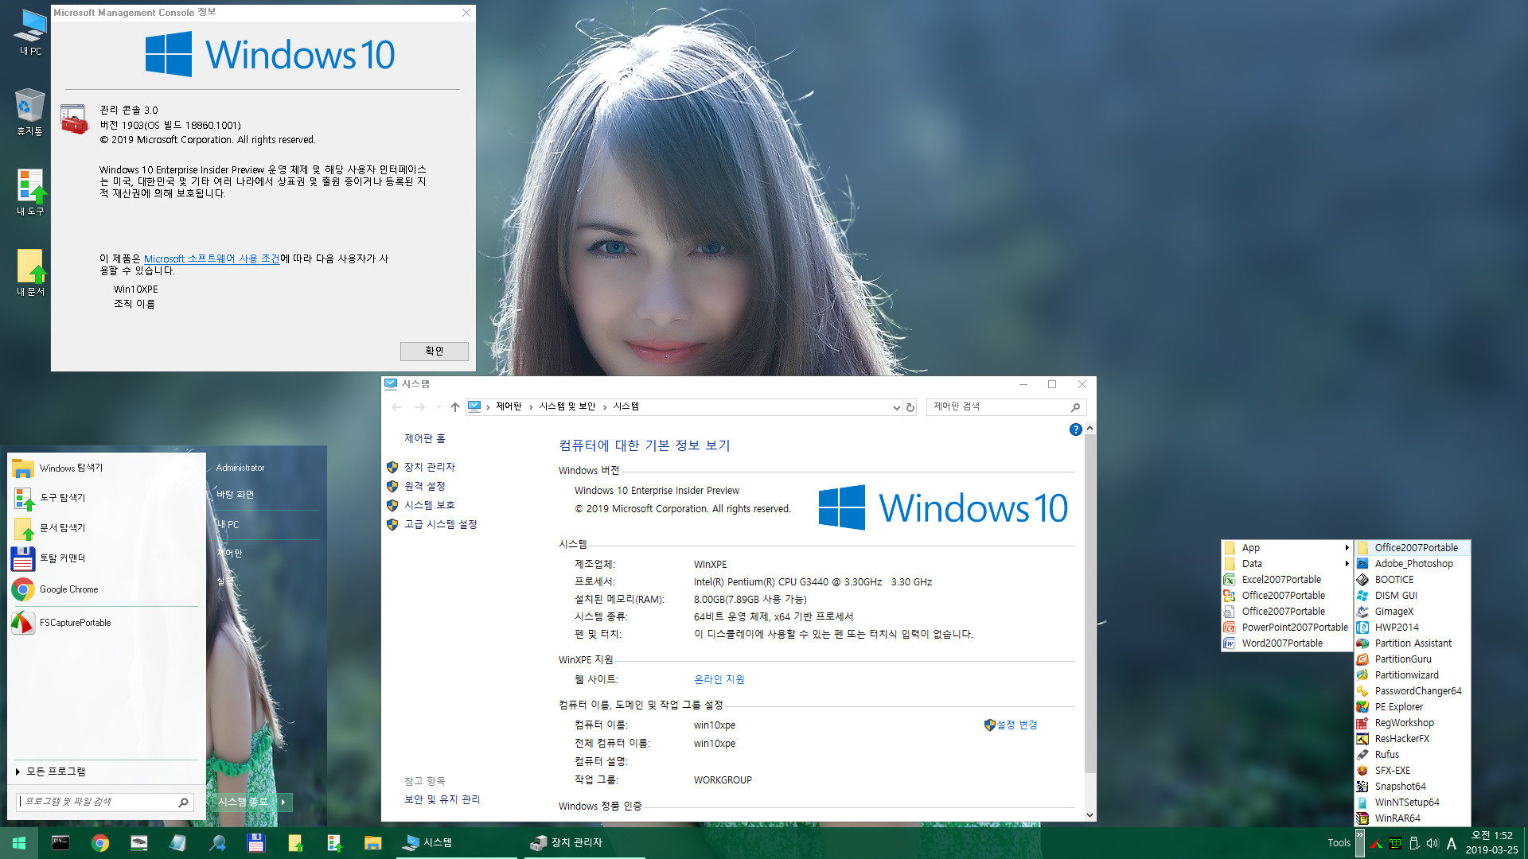This screenshot has width=1528, height=859.
Task: Open Word2007Portable in the Tools popup
Action: pos(1287,643)
